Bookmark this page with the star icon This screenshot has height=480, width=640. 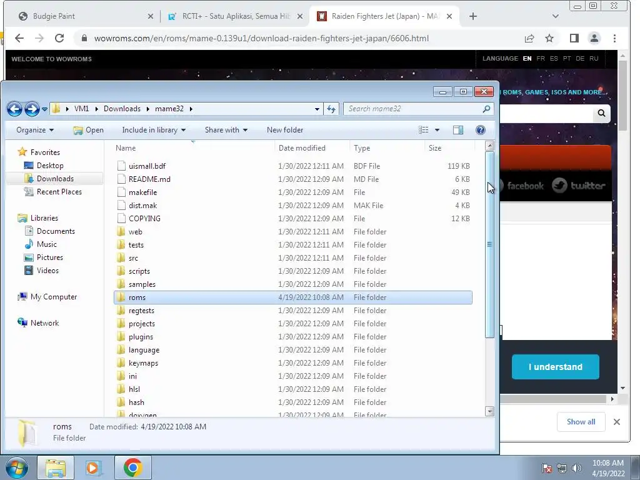tap(549, 38)
